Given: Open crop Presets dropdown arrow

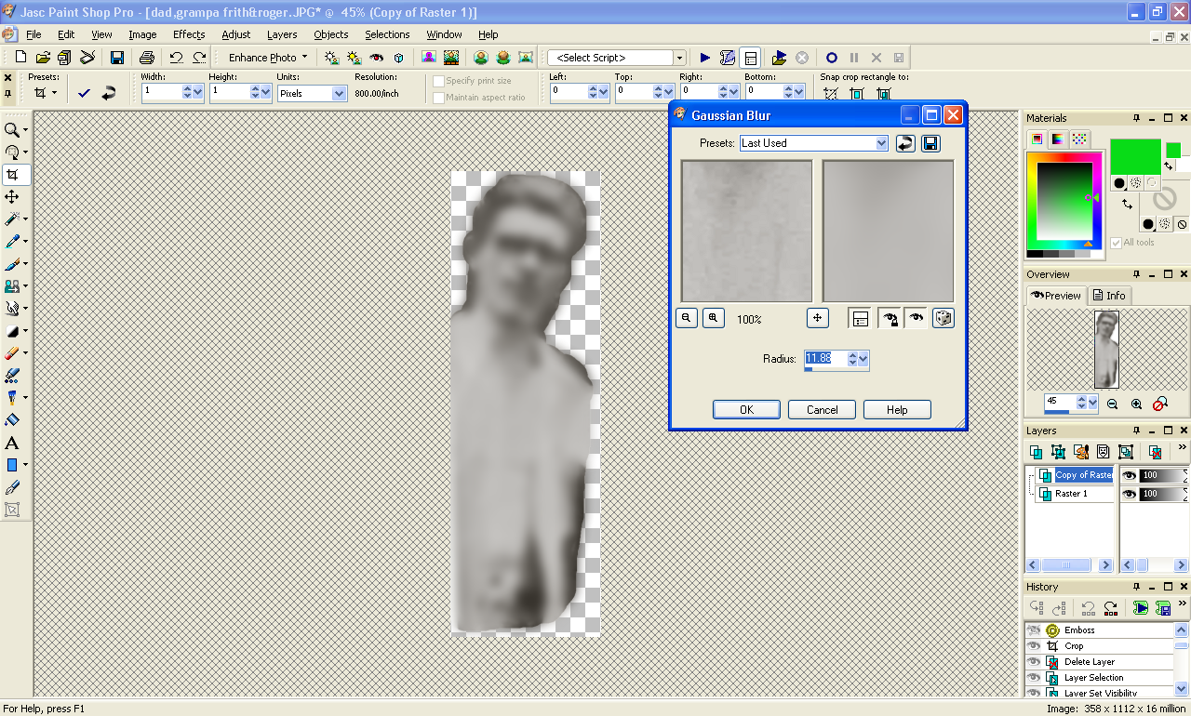Looking at the screenshot, I should click(x=54, y=93).
